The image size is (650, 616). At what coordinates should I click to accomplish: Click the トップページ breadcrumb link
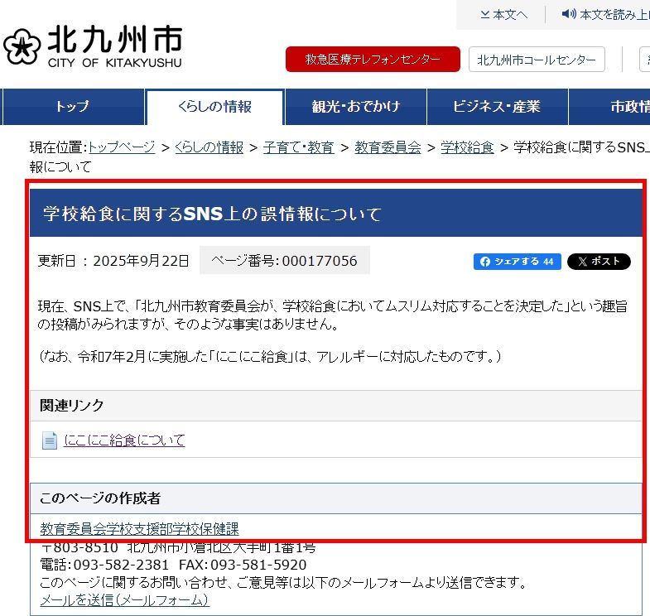pos(122,147)
